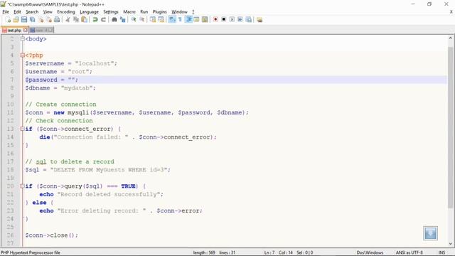
Task: Open the Edit menu
Action: (x=17, y=12)
